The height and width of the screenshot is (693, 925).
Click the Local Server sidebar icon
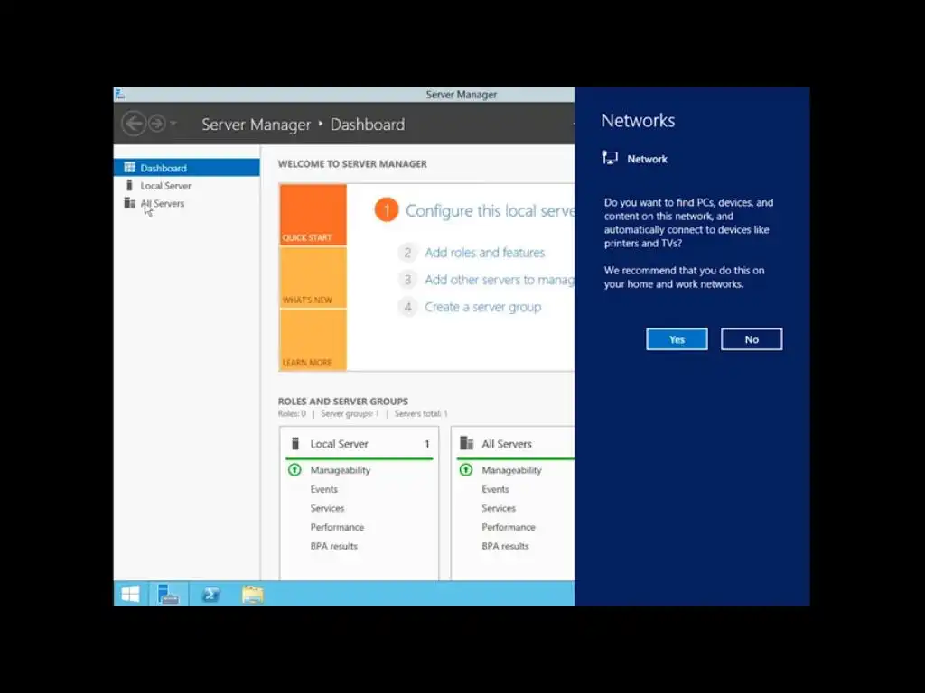click(129, 185)
